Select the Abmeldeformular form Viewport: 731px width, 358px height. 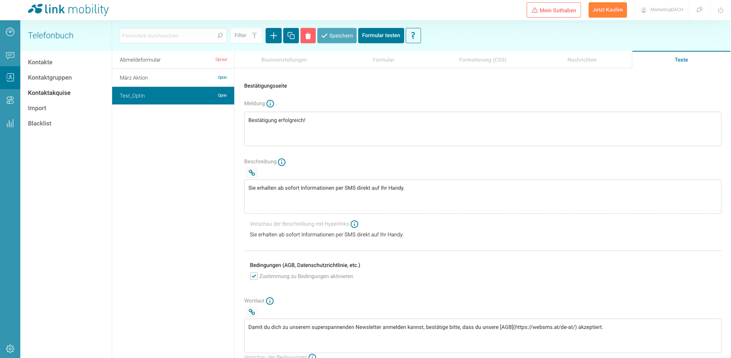click(x=173, y=60)
